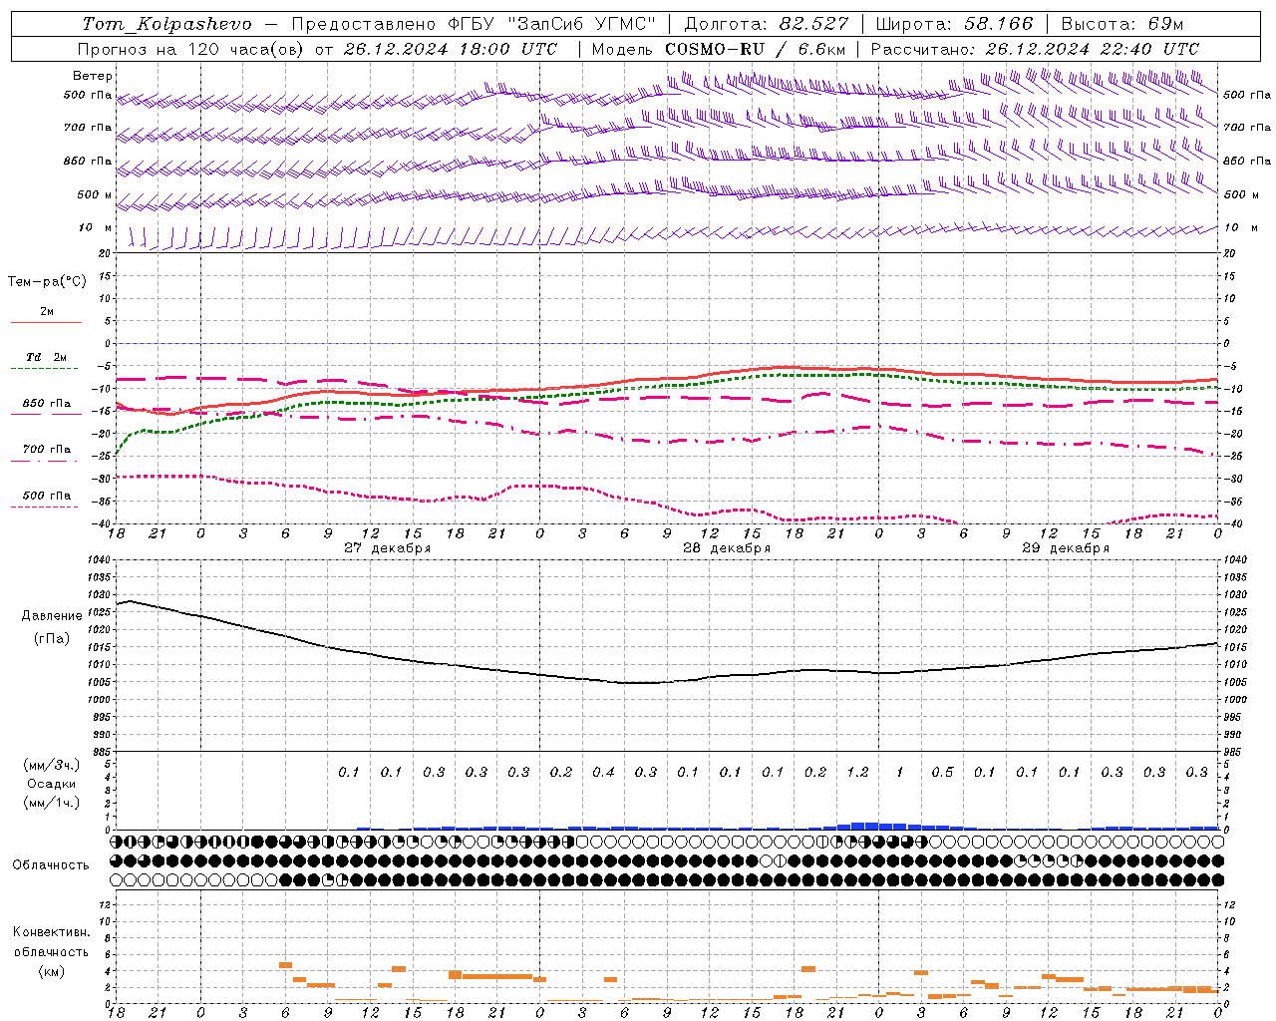Click the Конвективн. label
Image resolution: width=1276 pixels, height=1021 pixels.
point(51,932)
